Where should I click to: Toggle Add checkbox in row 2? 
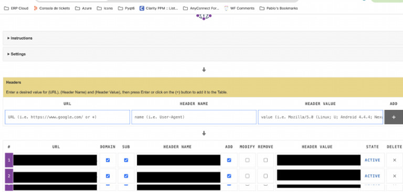pos(229,176)
